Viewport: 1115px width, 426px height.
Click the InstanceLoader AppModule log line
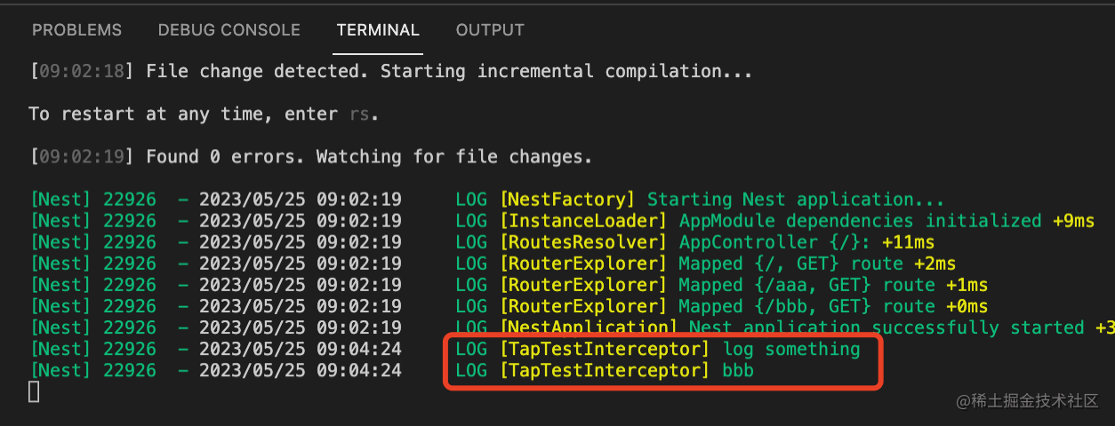(x=859, y=221)
